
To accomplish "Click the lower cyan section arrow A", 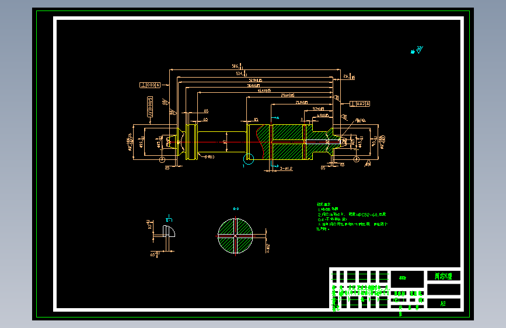I will [275, 166].
